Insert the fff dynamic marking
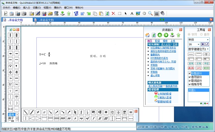This screenshot has width=215, height=132. 106,118
